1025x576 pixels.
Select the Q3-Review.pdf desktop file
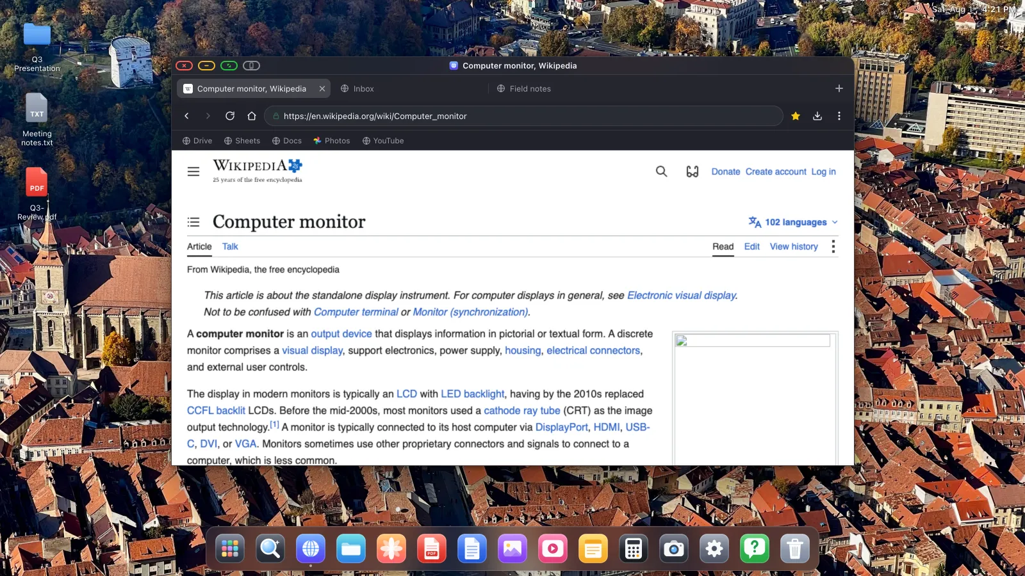[37, 194]
